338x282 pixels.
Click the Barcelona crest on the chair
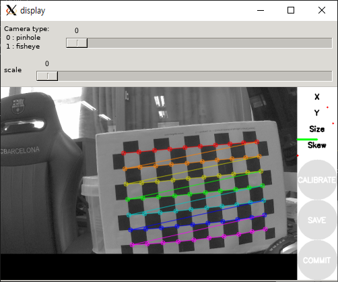(x=18, y=106)
